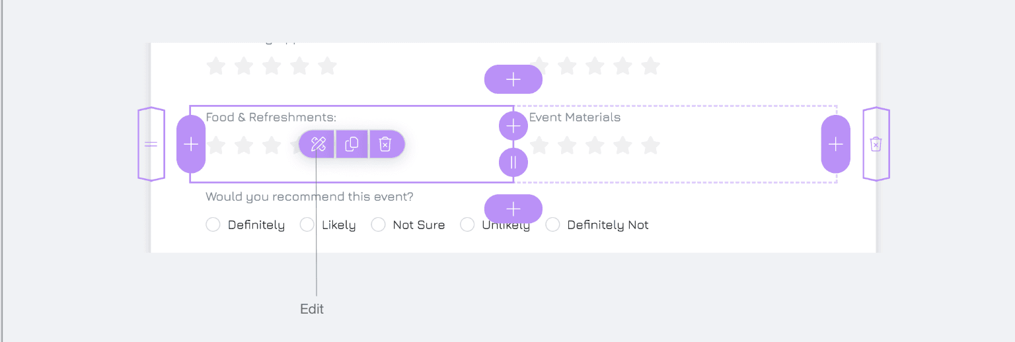
Task: Select the Definitely radio option
Action: coord(213,225)
